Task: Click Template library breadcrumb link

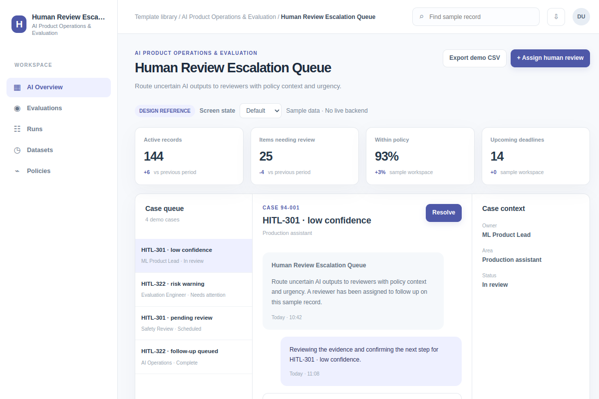Action: point(156,17)
